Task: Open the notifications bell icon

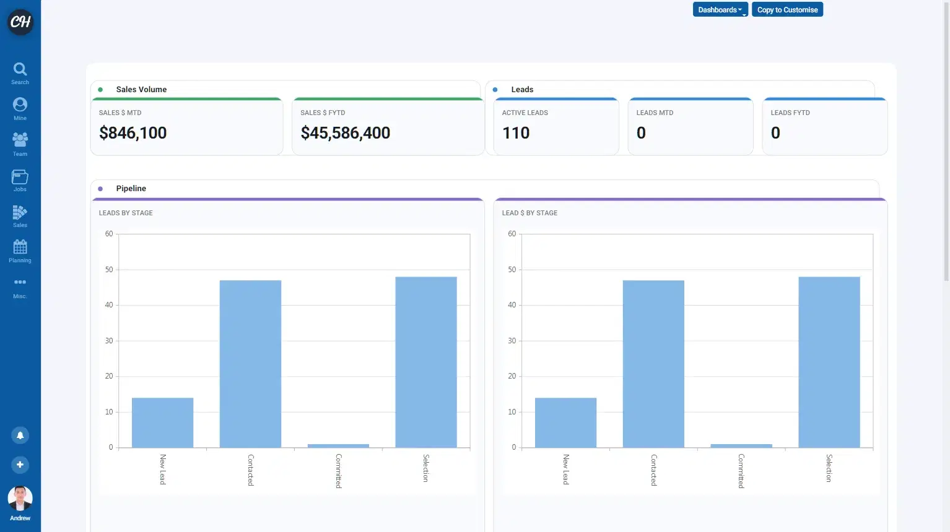Action: pyautogui.click(x=20, y=435)
